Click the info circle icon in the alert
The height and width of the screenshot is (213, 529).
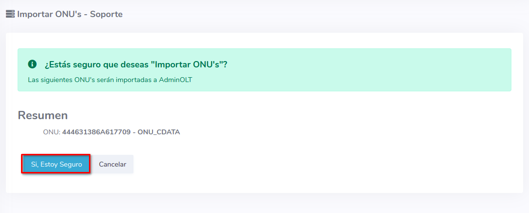[32, 64]
